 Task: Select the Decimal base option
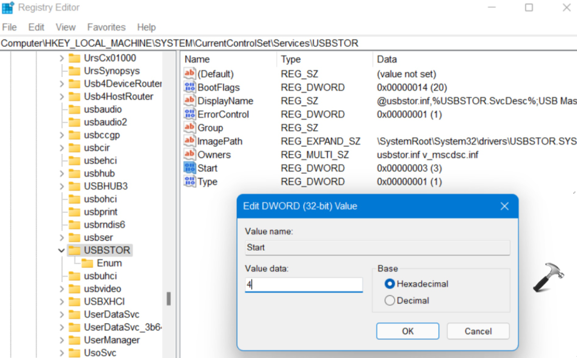click(x=390, y=300)
